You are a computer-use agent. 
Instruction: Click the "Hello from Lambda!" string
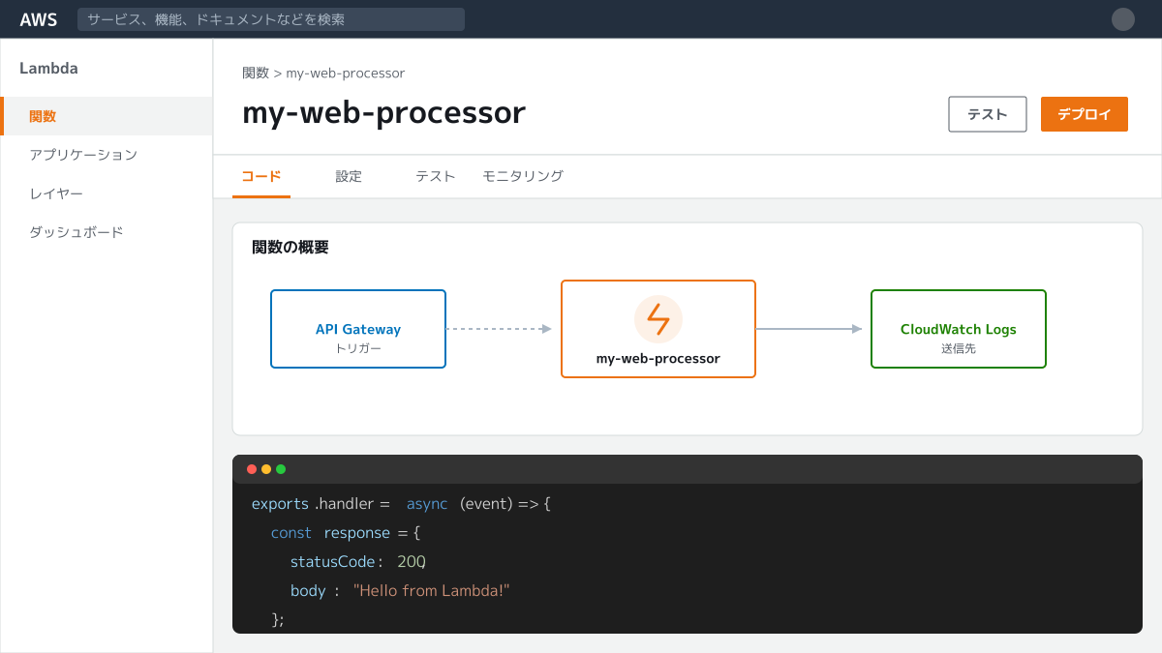point(431,591)
